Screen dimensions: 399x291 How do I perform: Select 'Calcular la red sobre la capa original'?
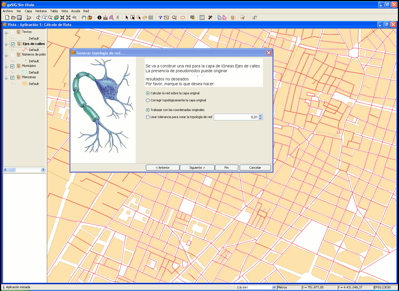tap(148, 93)
